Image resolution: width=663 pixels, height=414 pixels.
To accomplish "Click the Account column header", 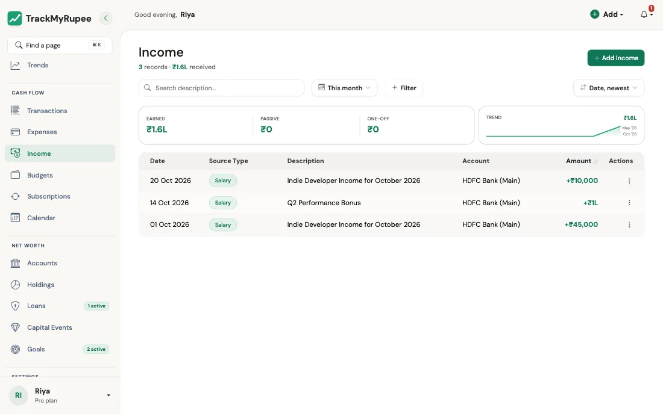I will tap(476, 161).
